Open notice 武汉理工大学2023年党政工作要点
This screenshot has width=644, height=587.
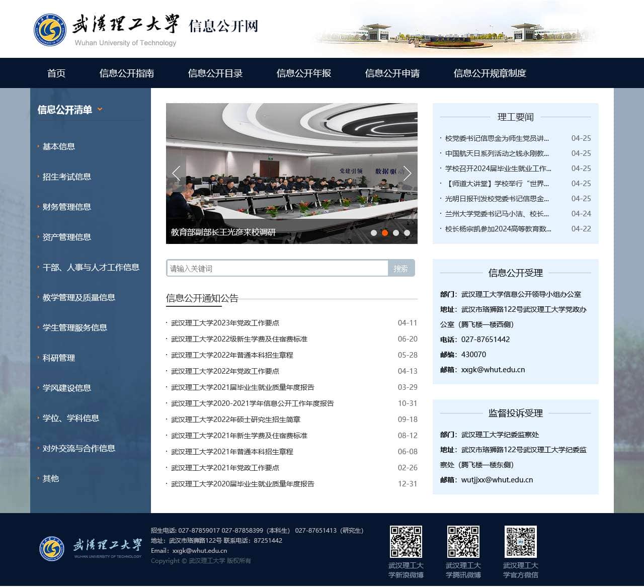tap(225, 323)
